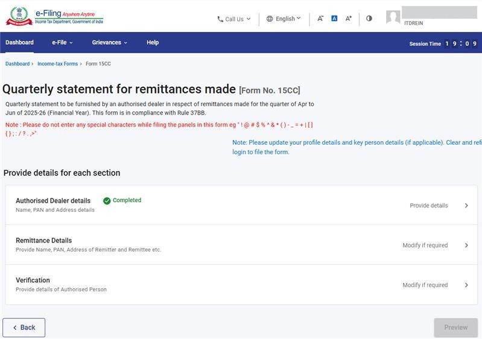Expand the Grievances menu
Screen dimensions: 482x339
pos(110,42)
